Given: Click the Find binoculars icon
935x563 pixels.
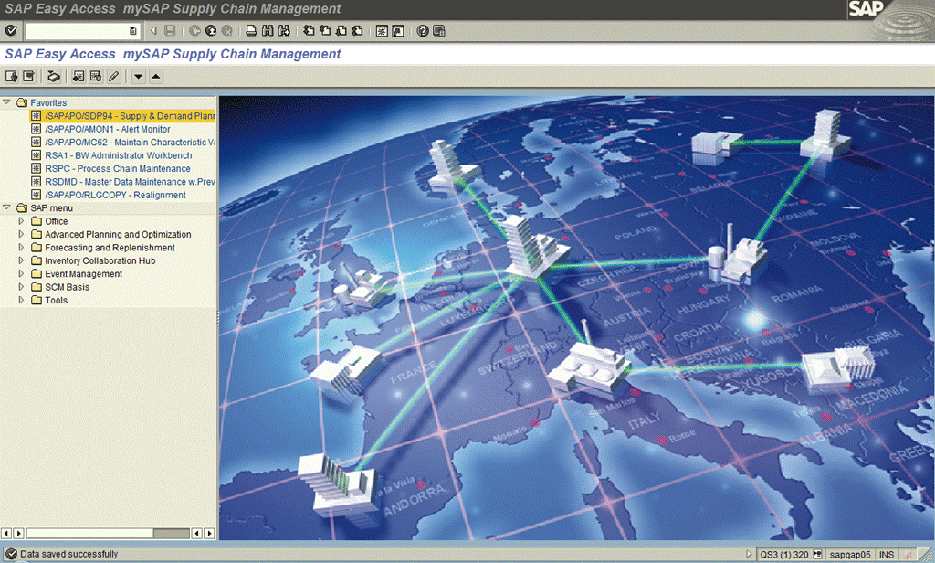Looking at the screenshot, I should [x=268, y=30].
